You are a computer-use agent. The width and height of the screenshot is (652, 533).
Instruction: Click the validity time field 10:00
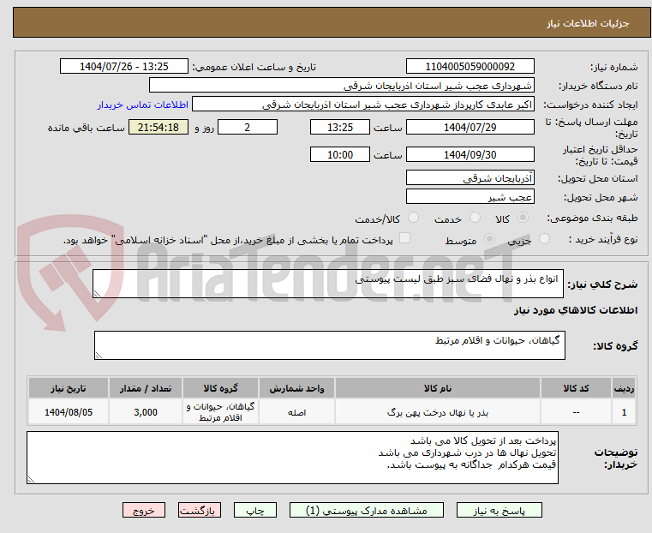340,154
